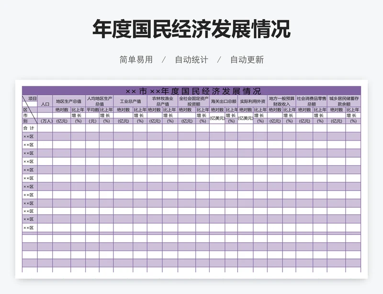Select the 社会消费品零售总额 column header
This screenshot has width=383, height=294.
point(312,101)
